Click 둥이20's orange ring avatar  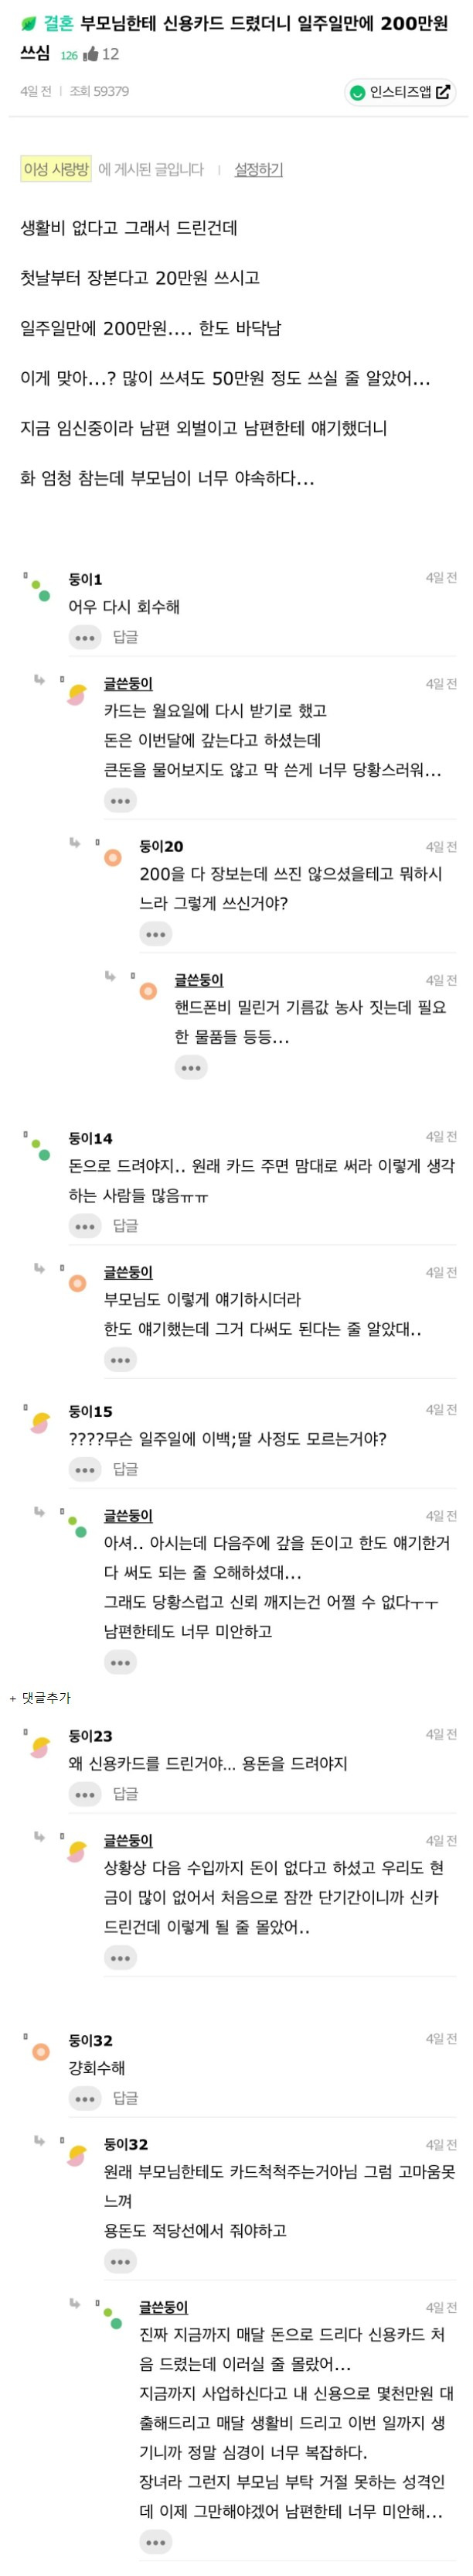(114, 857)
